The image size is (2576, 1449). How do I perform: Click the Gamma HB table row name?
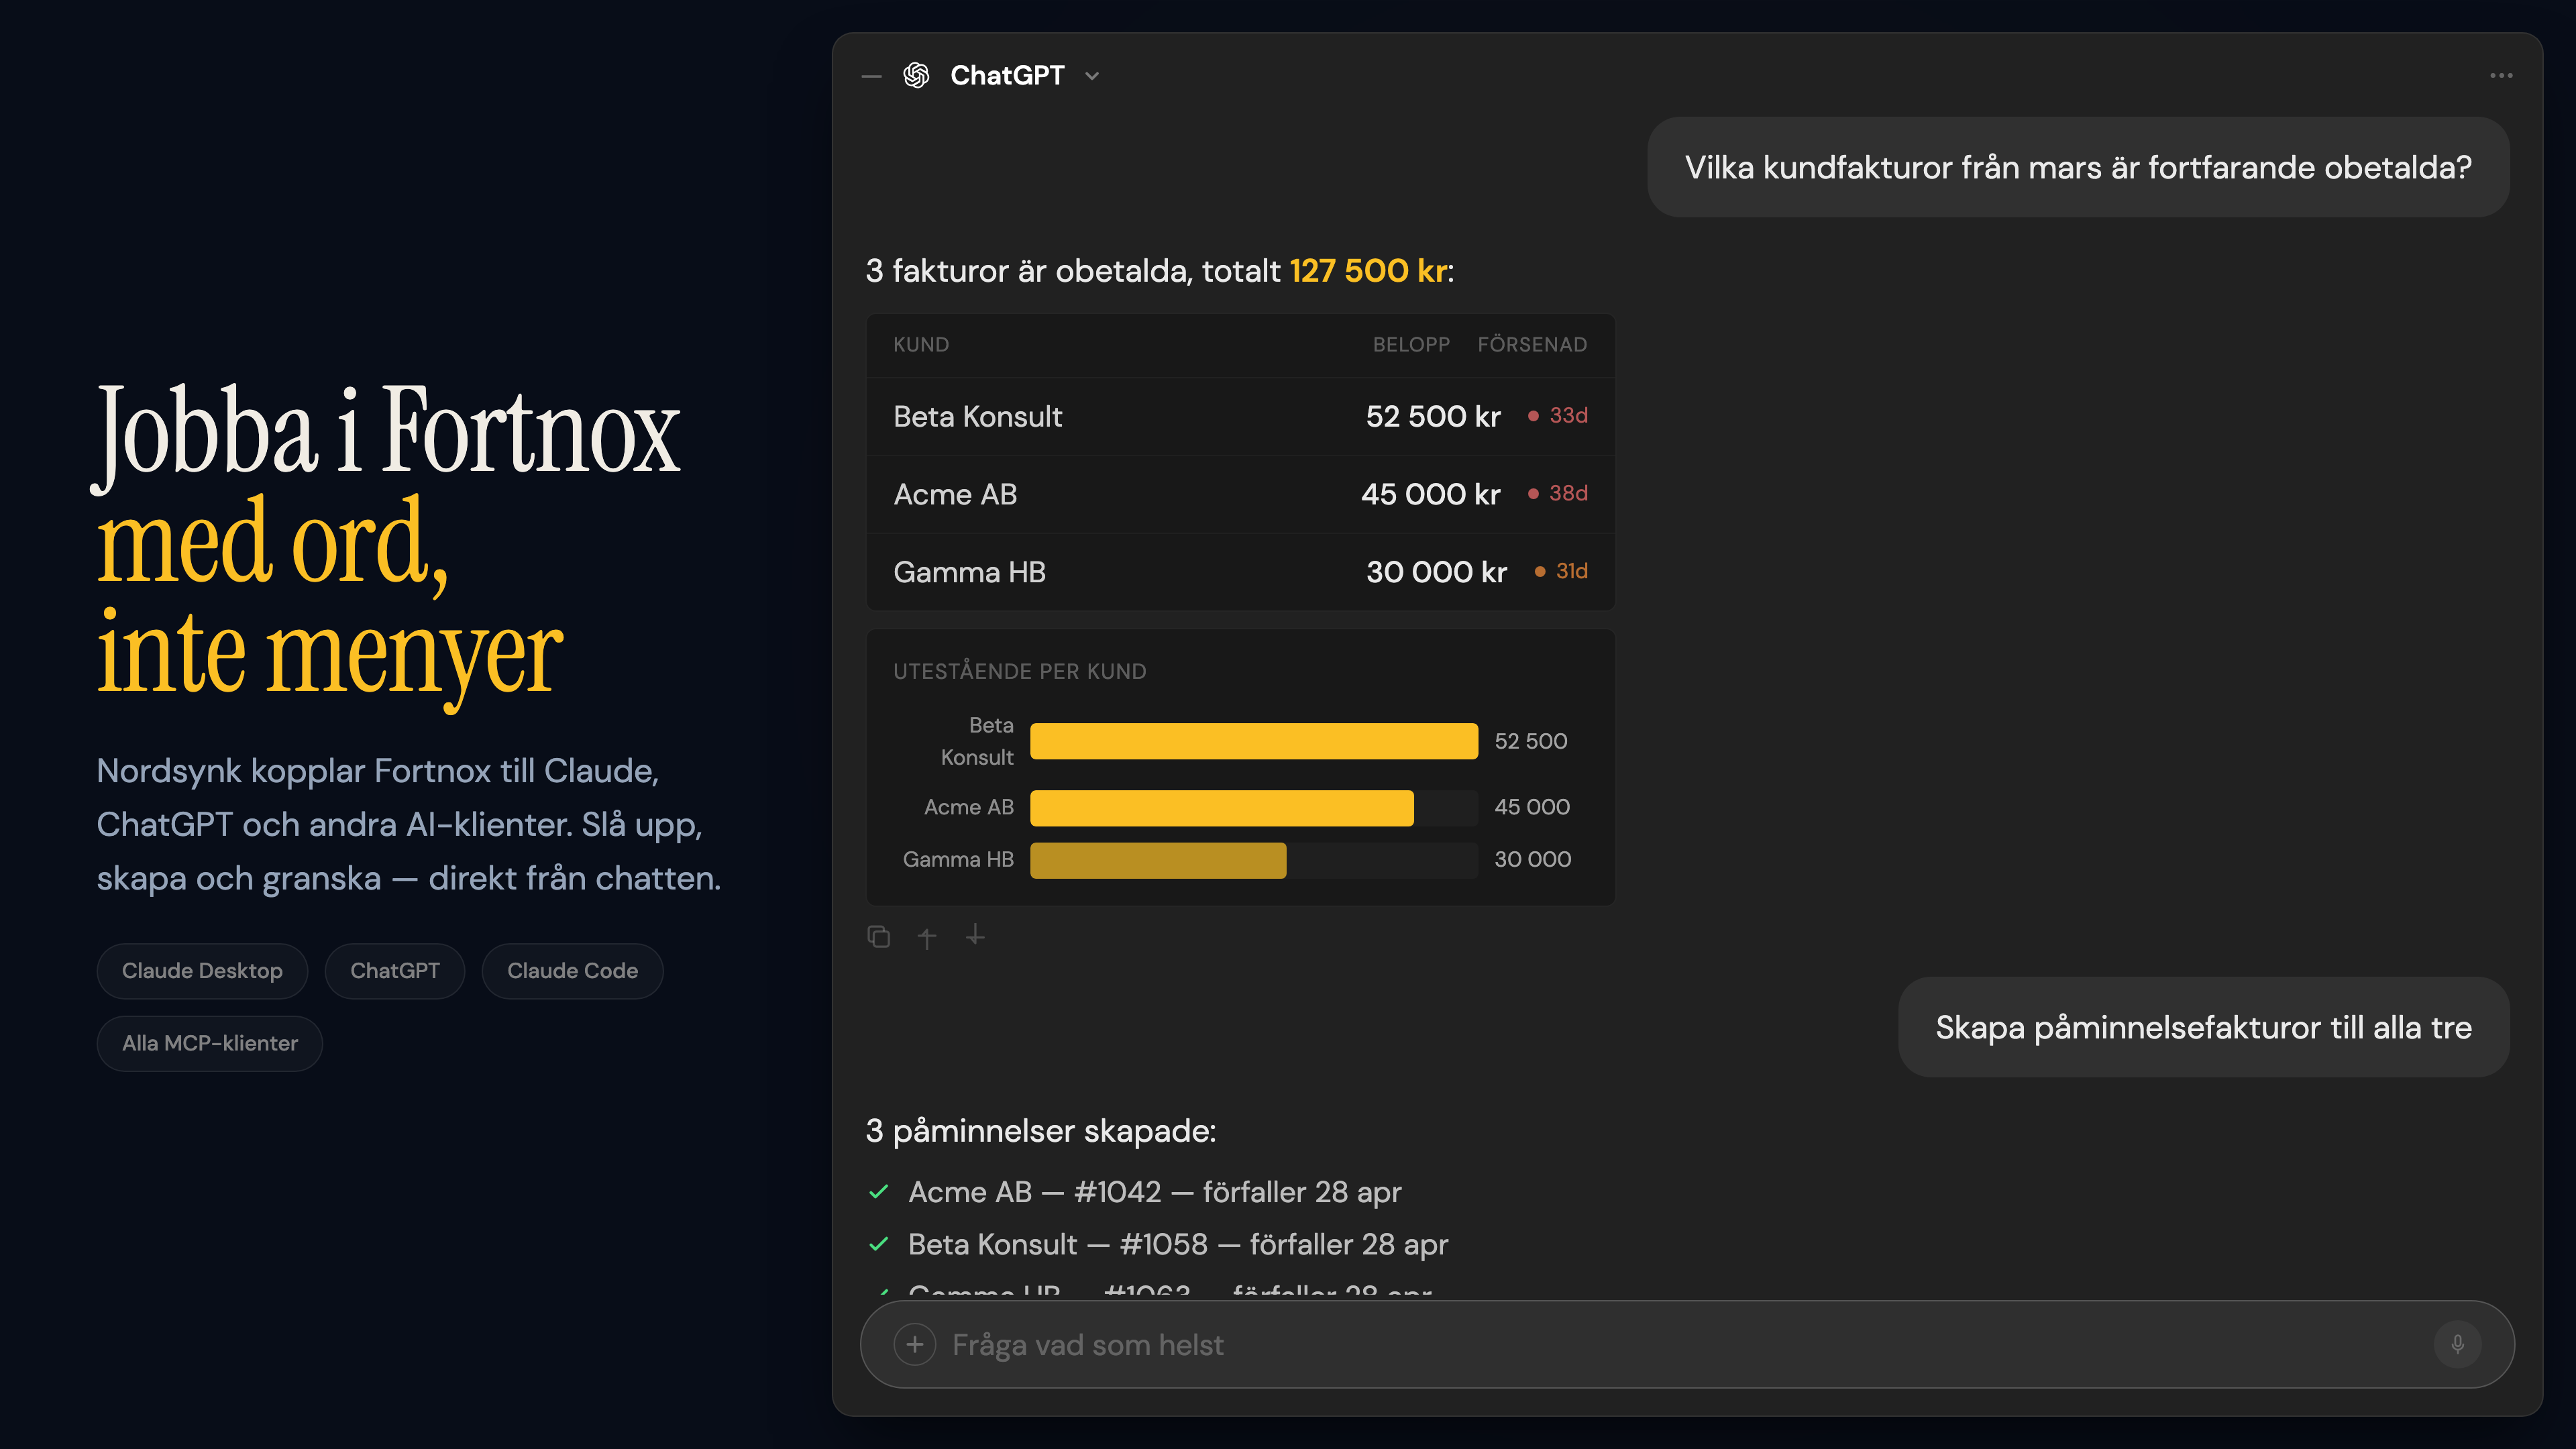[x=969, y=572]
